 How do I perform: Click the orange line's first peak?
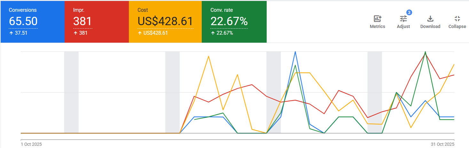[208, 56]
